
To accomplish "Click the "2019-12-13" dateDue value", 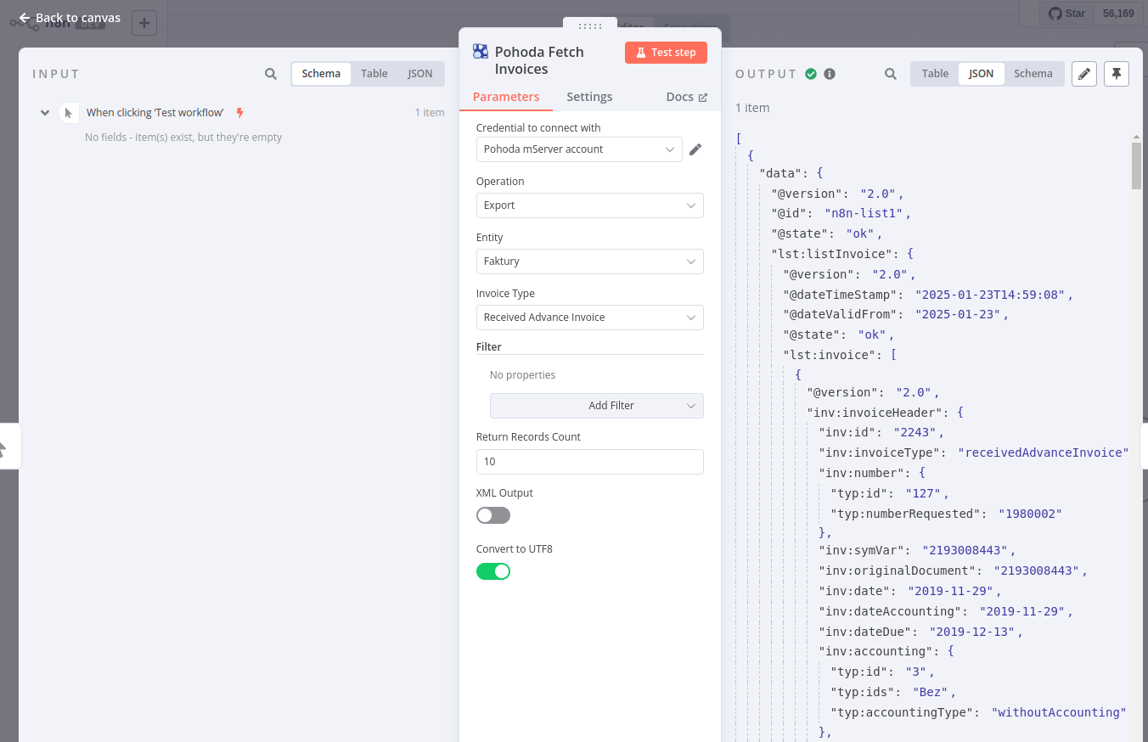I will (x=973, y=632).
